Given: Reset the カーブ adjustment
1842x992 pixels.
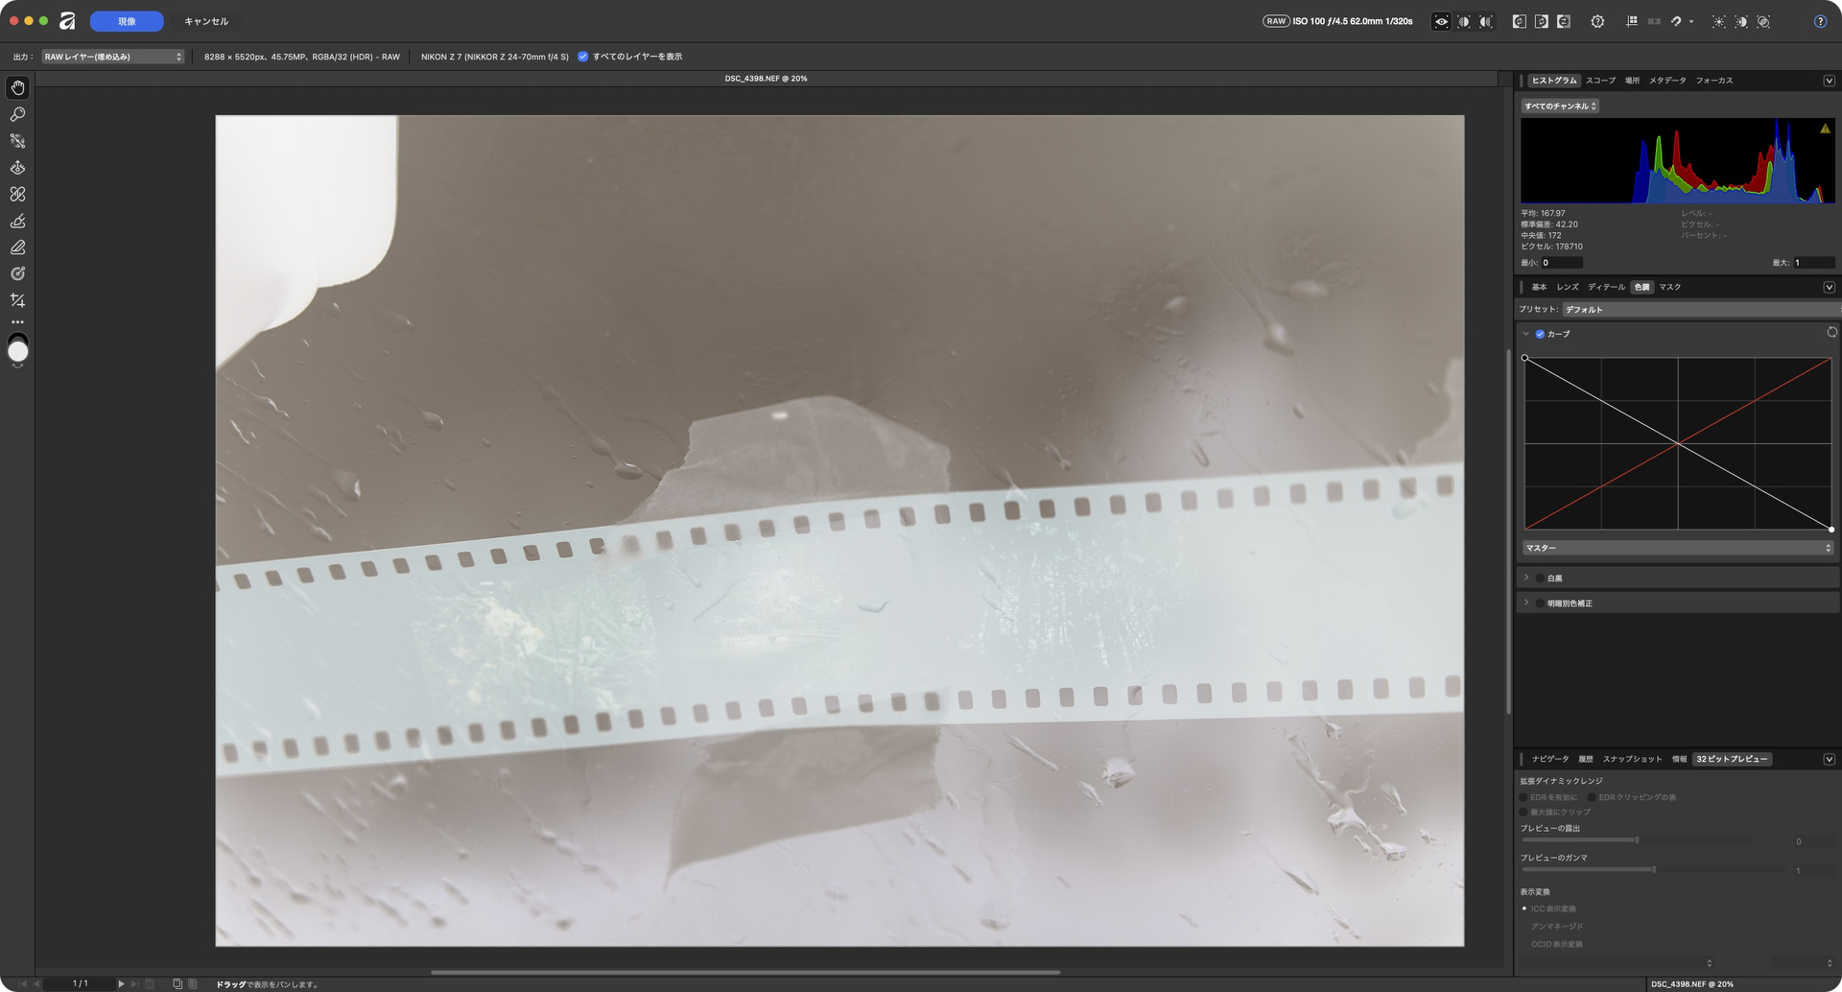Looking at the screenshot, I should [x=1831, y=333].
